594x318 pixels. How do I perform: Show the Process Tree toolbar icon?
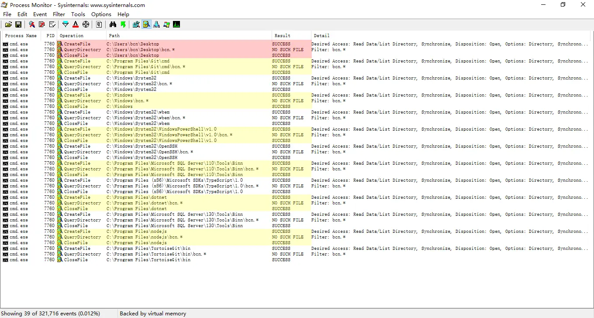click(x=99, y=24)
